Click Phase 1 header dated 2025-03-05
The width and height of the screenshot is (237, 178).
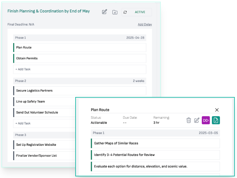point(155,133)
